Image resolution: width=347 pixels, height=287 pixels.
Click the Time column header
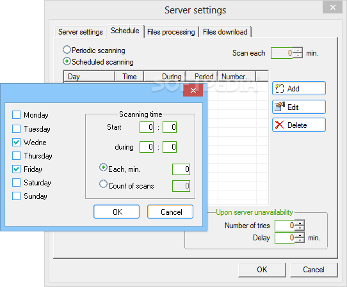(129, 77)
